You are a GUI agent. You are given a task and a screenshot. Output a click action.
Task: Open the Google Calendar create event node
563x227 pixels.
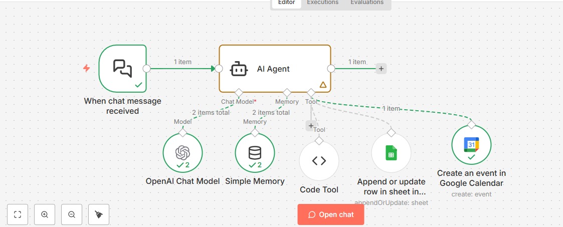pyautogui.click(x=471, y=145)
